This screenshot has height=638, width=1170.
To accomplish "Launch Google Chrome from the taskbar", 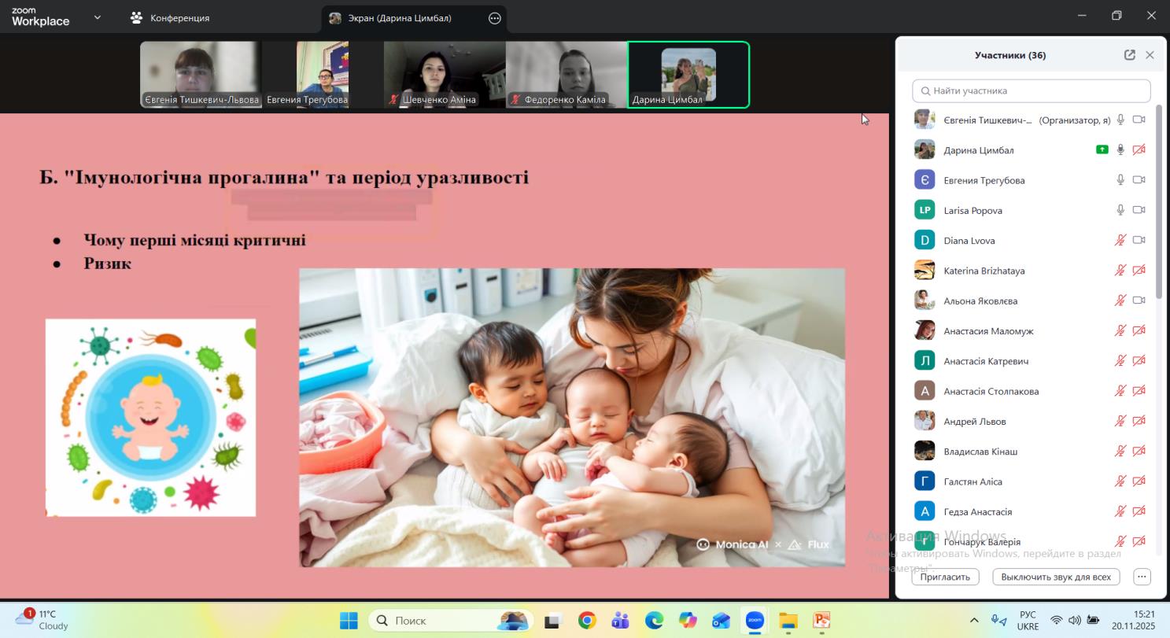I will (x=587, y=621).
